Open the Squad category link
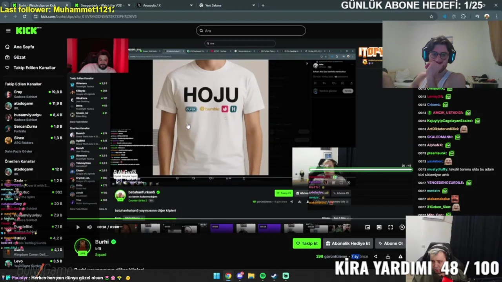Image resolution: width=502 pixels, height=282 pixels. (x=100, y=255)
